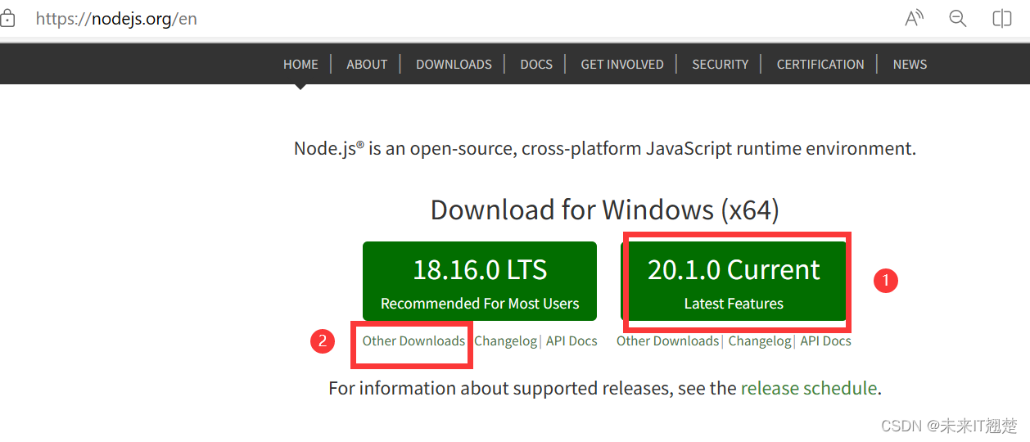Download the 20.1.0 Current version
The width and height of the screenshot is (1030, 442).
tap(734, 281)
